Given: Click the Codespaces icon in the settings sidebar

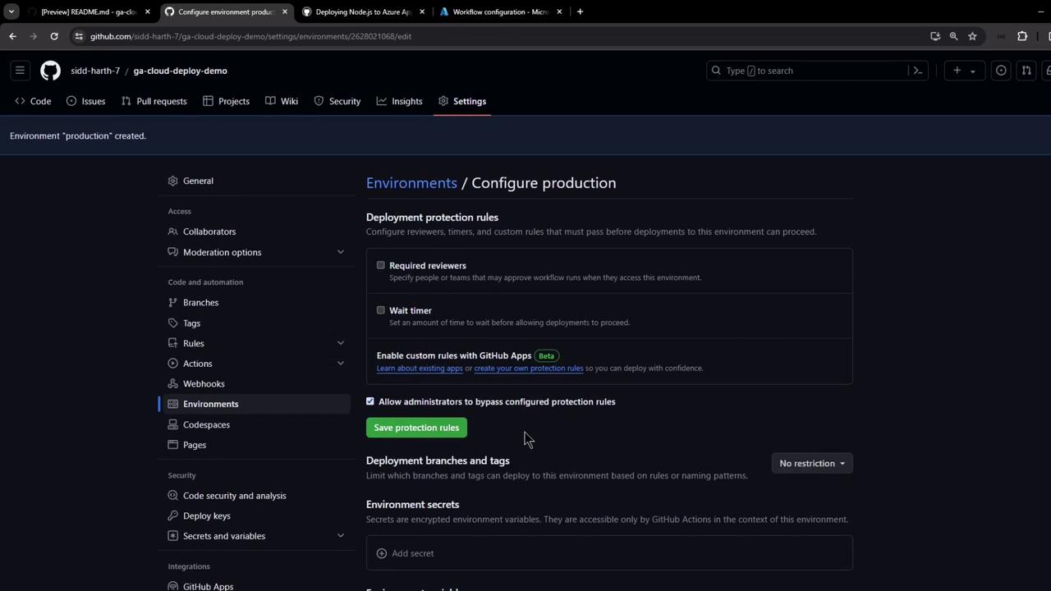Looking at the screenshot, I should (172, 424).
